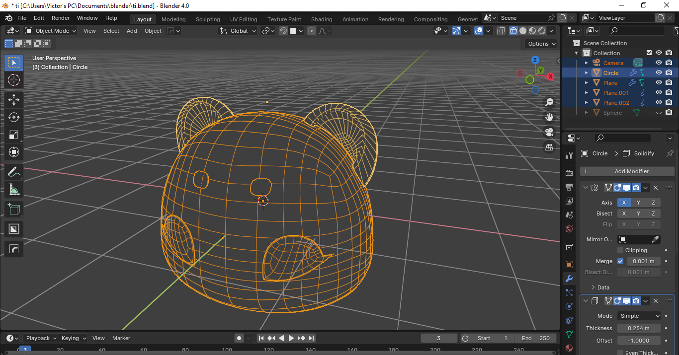The height and width of the screenshot is (355, 679).
Task: Switch to the Shading workspace tab
Action: (322, 19)
